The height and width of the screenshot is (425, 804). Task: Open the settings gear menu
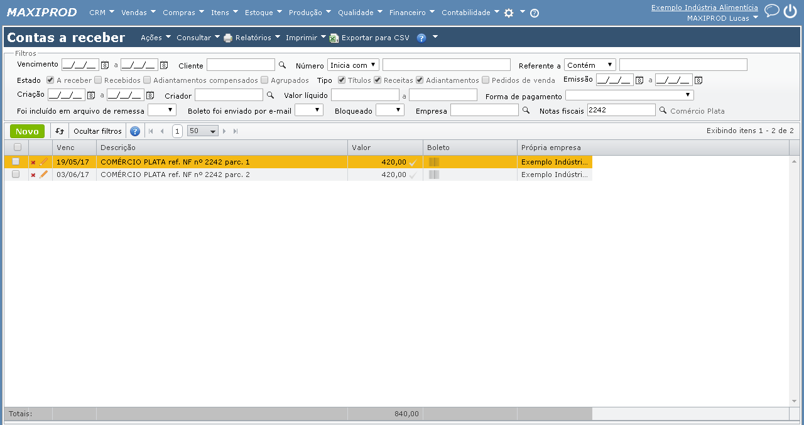(509, 13)
